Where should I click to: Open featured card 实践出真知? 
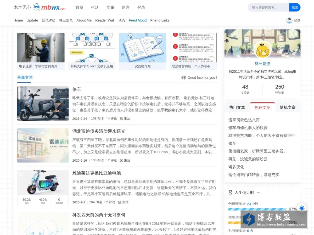[x=143, y=51]
